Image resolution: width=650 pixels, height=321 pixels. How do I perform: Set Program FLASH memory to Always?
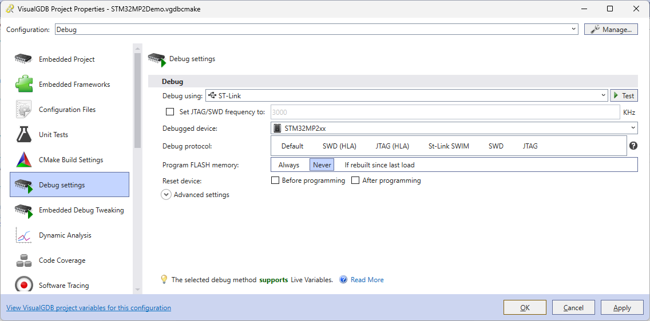coord(289,164)
